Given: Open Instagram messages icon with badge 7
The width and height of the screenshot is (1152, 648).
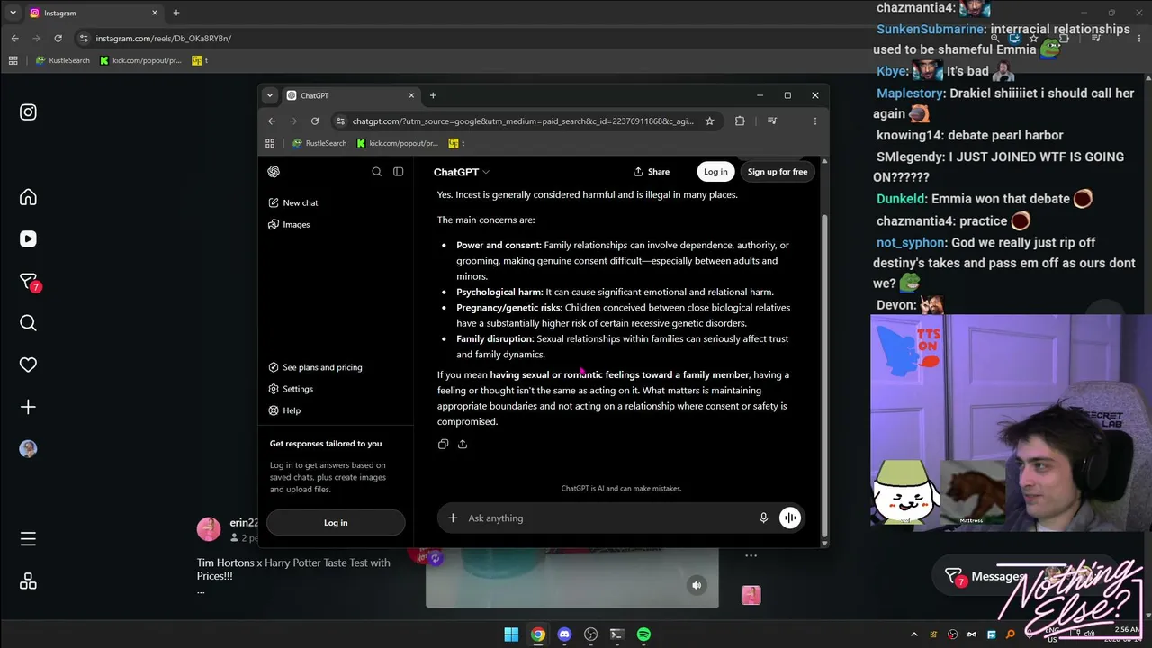Looking at the screenshot, I should pyautogui.click(x=28, y=282).
